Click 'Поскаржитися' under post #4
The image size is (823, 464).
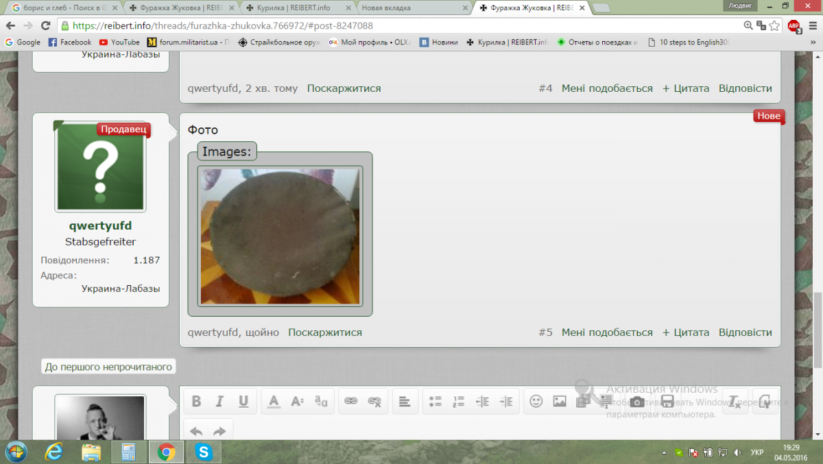344,88
